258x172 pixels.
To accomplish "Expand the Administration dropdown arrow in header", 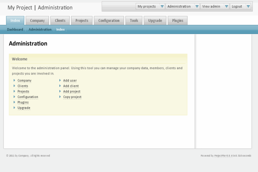I will point(197,6).
